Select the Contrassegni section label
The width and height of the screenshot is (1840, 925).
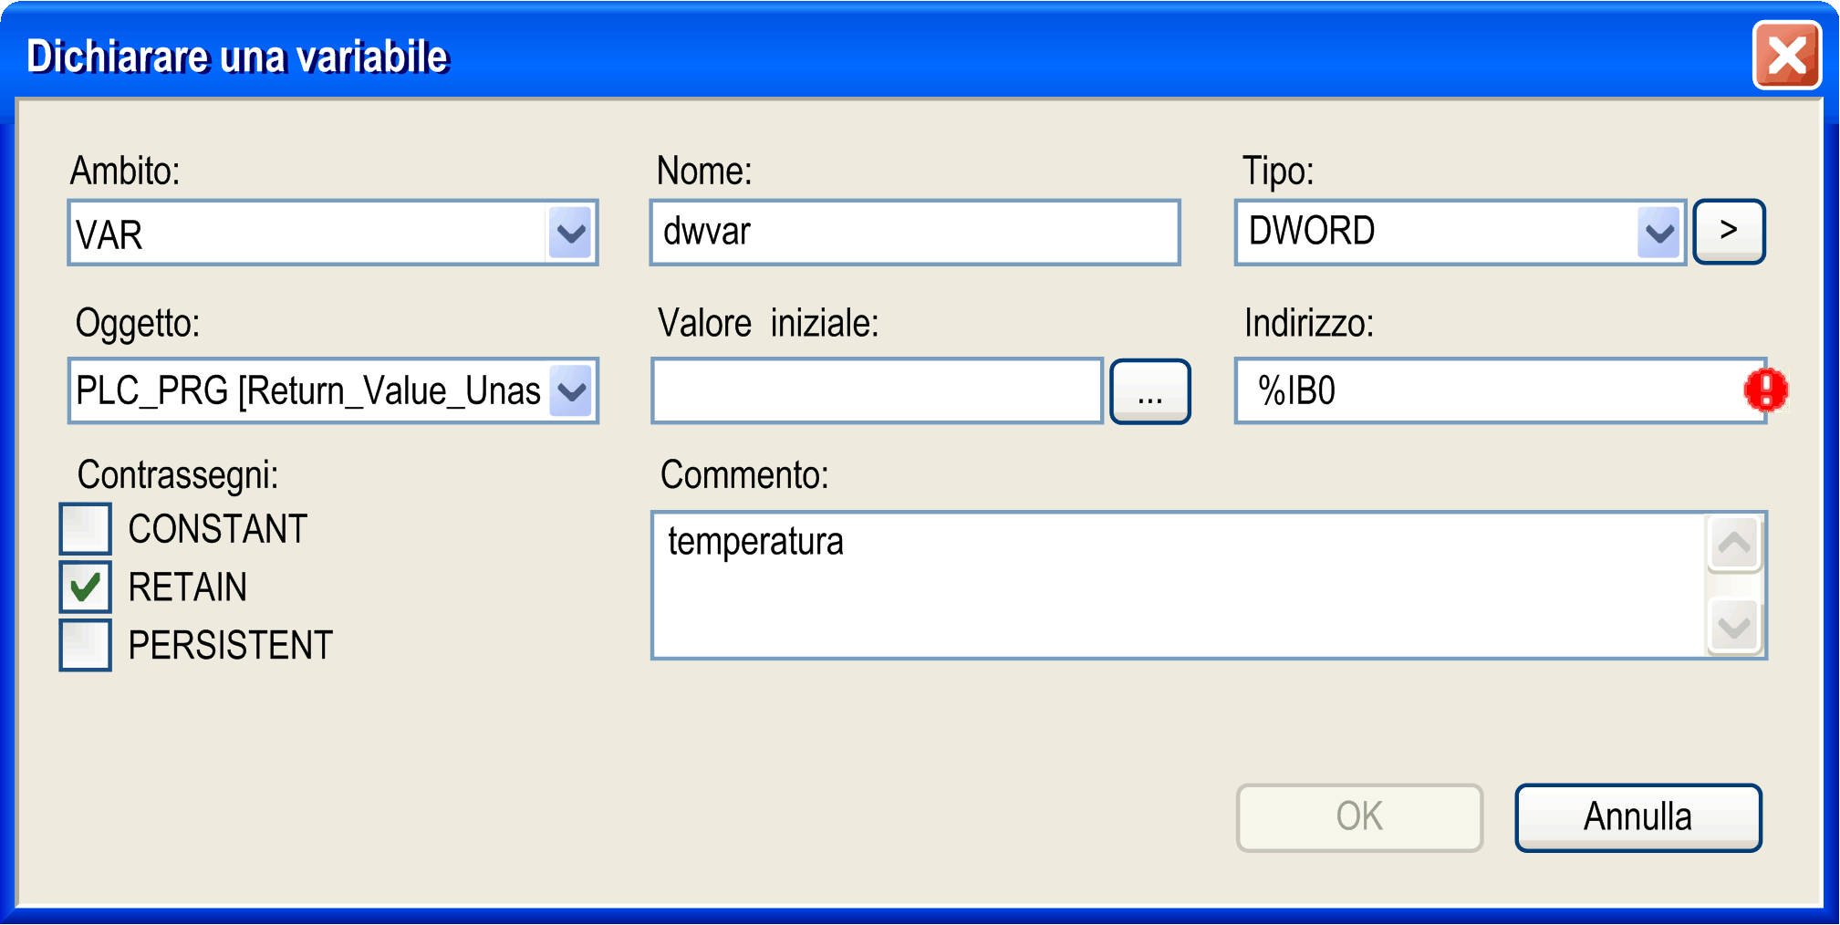click(178, 475)
